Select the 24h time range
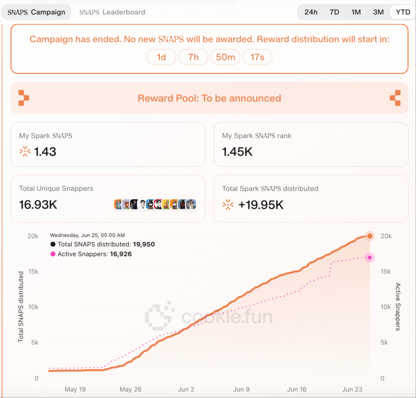The width and height of the screenshot is (416, 398). 311,12
